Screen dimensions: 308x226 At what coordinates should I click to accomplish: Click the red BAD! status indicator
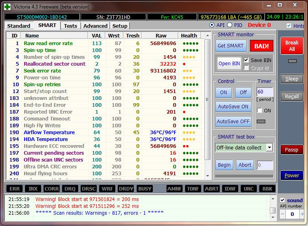click(x=262, y=46)
